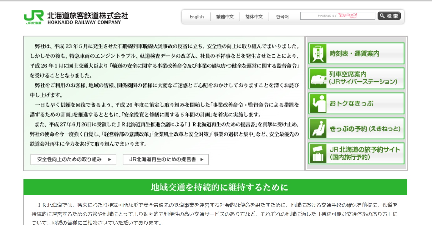Viewport: 432px width, 225px height.
Task: Click the arrow next to 安全性向上のための取り組み
Action: (x=109, y=159)
